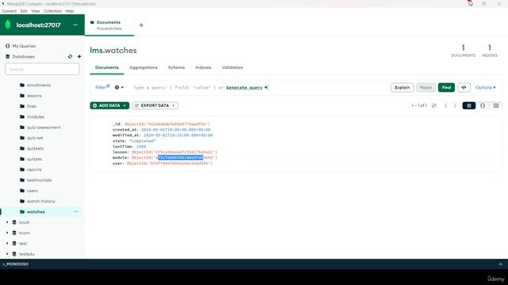
Task: Open the watch-history collection
Action: click(40, 201)
